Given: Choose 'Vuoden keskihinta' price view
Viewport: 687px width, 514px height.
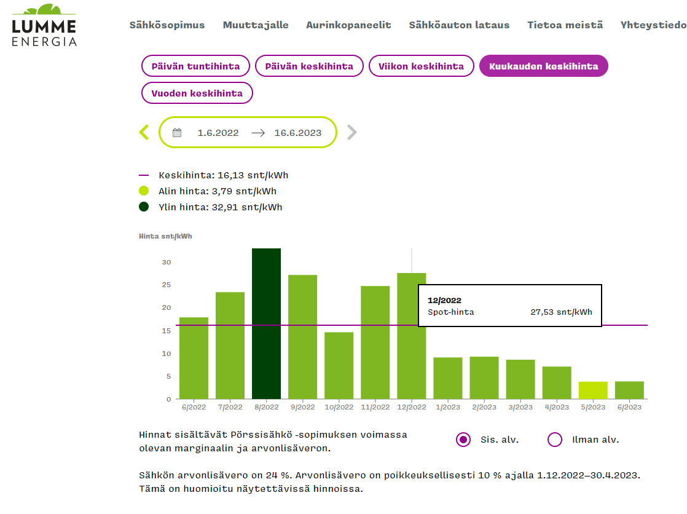Looking at the screenshot, I should pyautogui.click(x=197, y=93).
